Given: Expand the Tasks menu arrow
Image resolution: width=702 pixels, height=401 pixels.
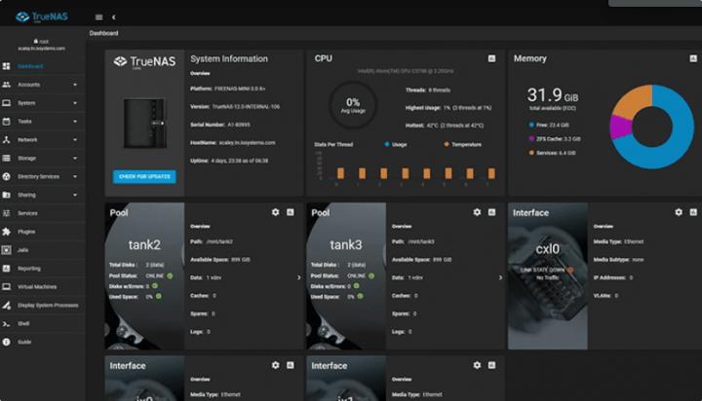Looking at the screenshot, I should (x=75, y=121).
